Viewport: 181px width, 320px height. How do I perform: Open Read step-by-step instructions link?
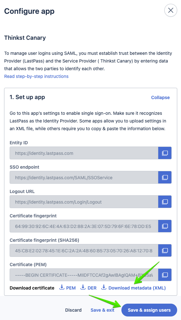(x=36, y=76)
